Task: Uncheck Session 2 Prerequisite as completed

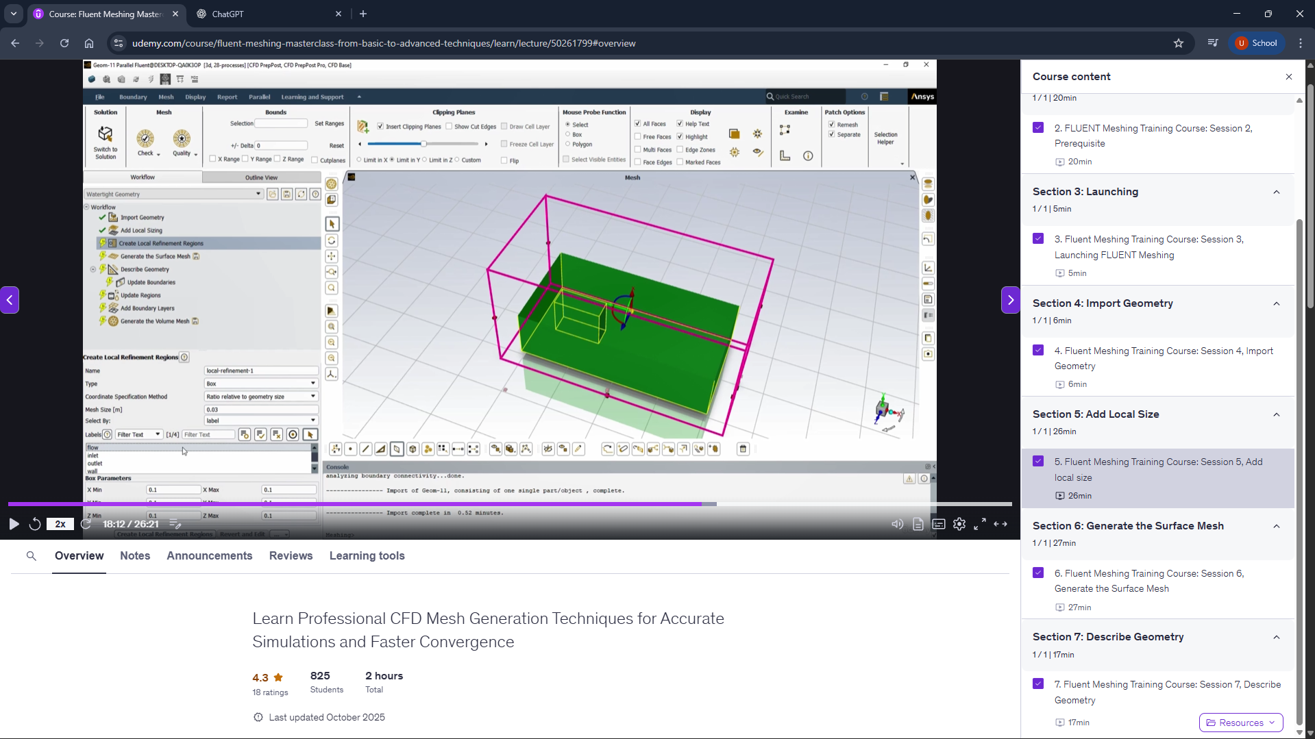Action: 1039,127
